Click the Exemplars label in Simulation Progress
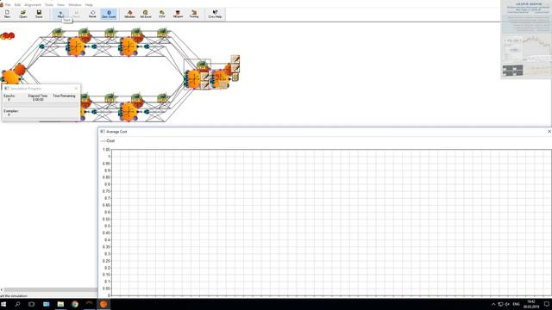The height and width of the screenshot is (310, 552). [x=10, y=111]
